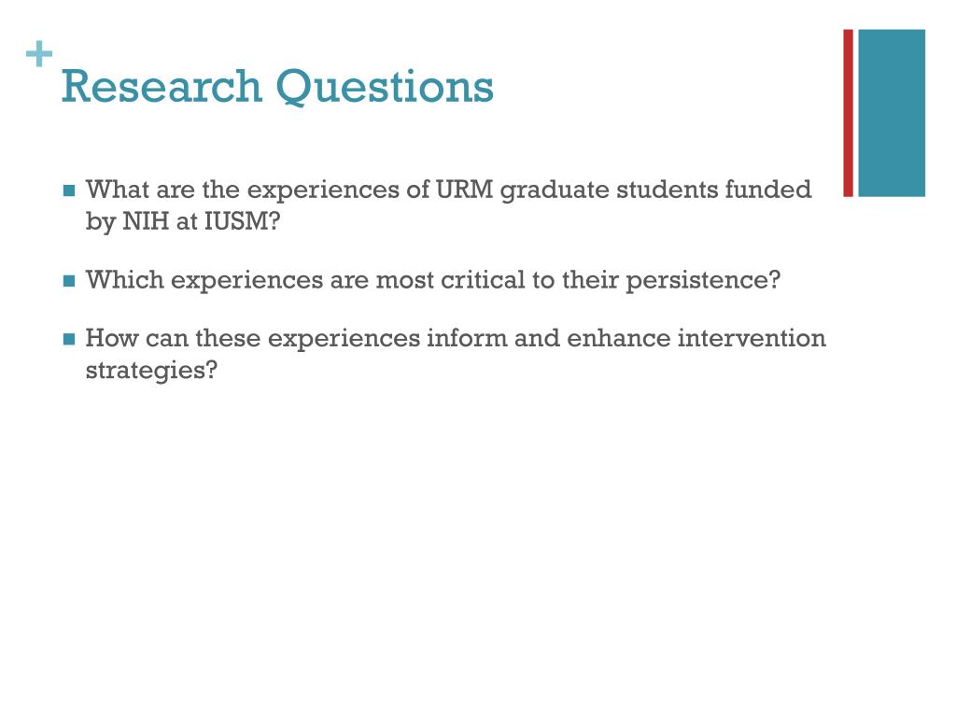
Task: Click the large teal rectangle
Action: [892, 113]
